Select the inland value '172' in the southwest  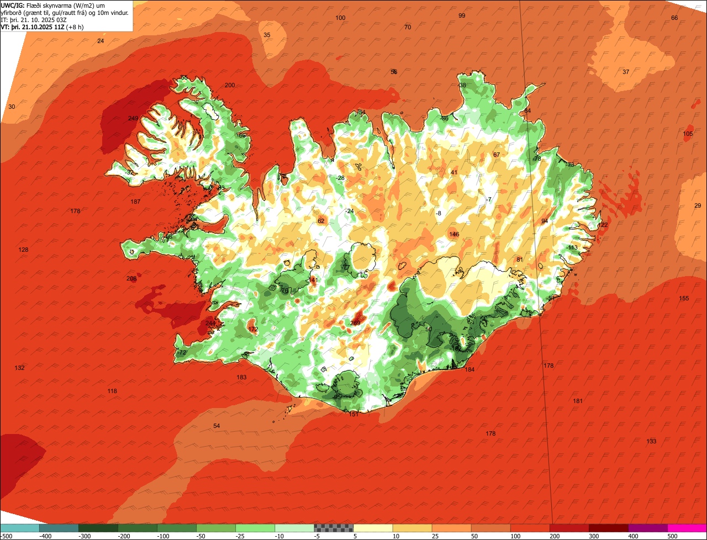(x=253, y=329)
